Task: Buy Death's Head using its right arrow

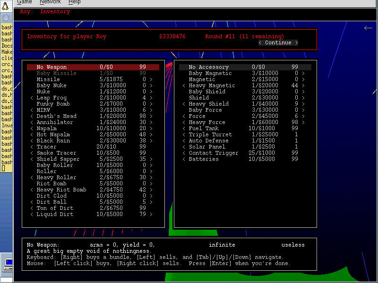Action: tap(151, 116)
